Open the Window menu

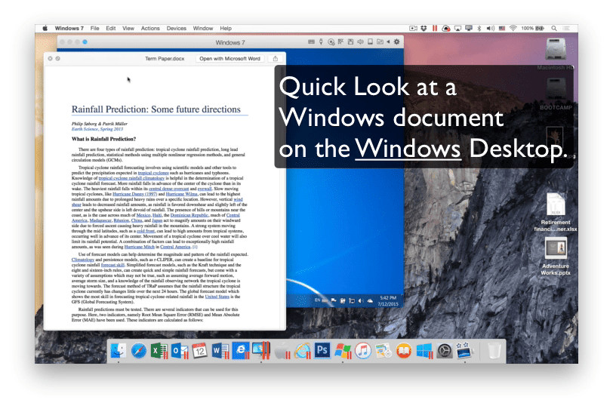[203, 28]
